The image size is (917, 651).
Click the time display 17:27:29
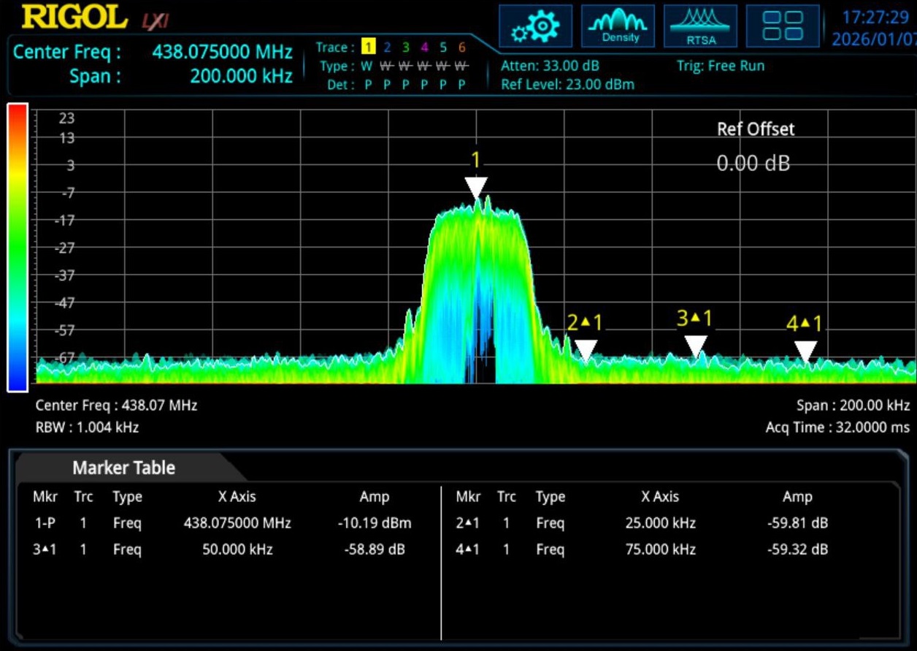[875, 17]
